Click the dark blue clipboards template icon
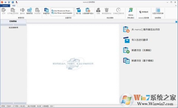The width and height of the screenshot is (178, 108). [126, 61]
